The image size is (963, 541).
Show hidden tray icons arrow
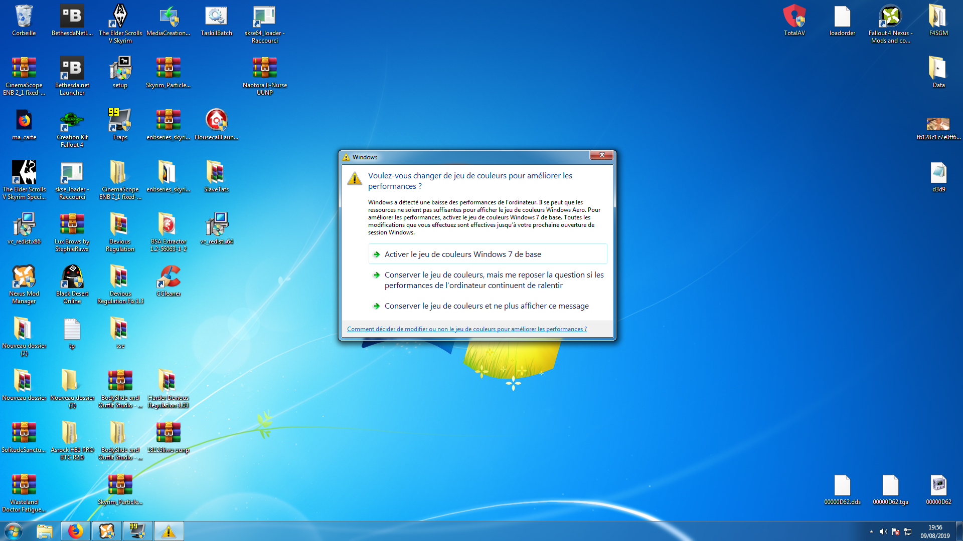871,531
